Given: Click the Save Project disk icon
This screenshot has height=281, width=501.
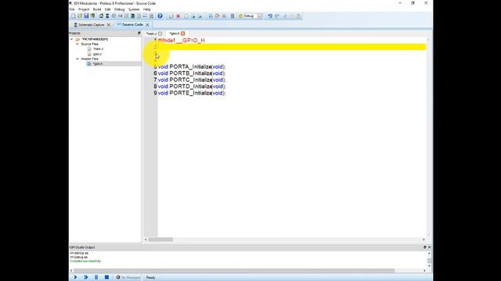Looking at the screenshot, I should [86, 16].
